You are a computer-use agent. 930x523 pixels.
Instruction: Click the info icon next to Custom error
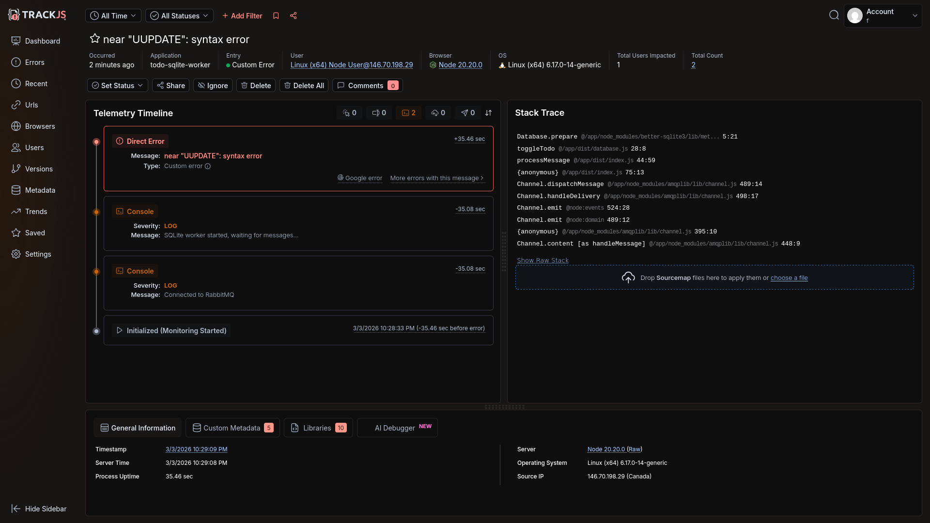[208, 166]
